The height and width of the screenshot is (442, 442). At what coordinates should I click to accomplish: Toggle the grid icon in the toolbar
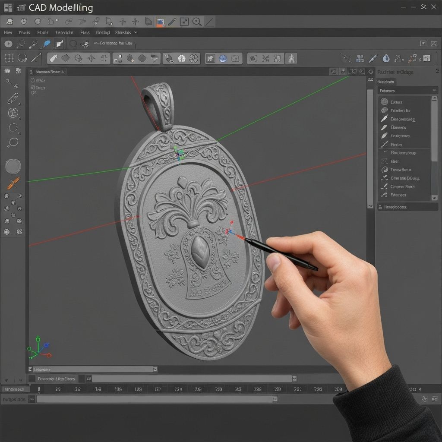9,58
